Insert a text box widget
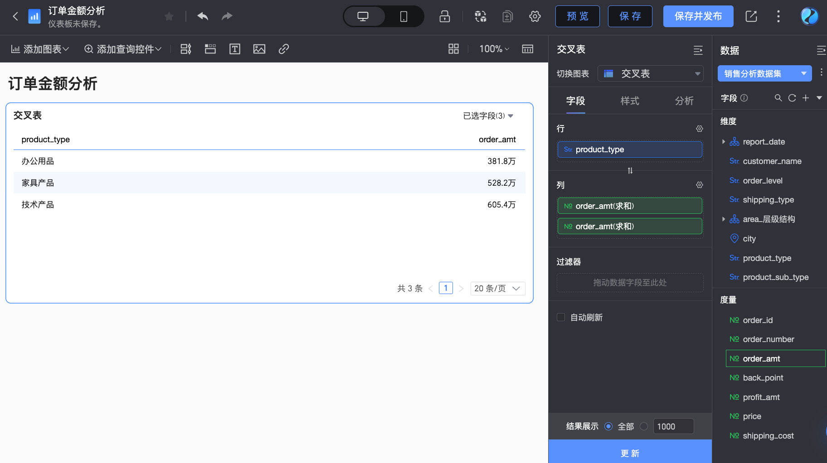This screenshot has height=463, width=827. 234,49
